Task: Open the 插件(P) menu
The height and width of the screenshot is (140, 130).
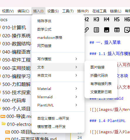Action: click(83, 11)
